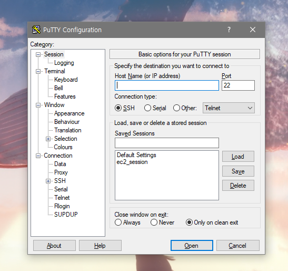Focus the Host Name input field
Screen dimensions: 288x271
click(167, 85)
